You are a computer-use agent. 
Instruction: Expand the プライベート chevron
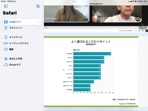38,28
